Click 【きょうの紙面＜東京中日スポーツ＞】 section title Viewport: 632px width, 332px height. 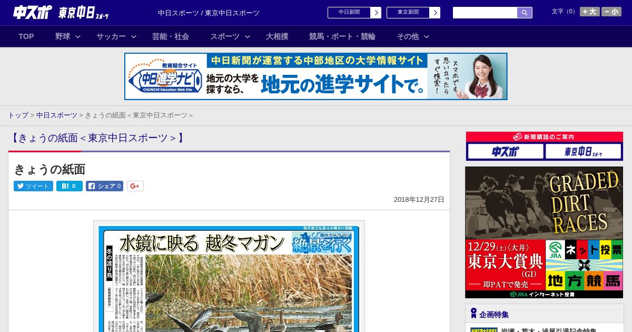(97, 138)
